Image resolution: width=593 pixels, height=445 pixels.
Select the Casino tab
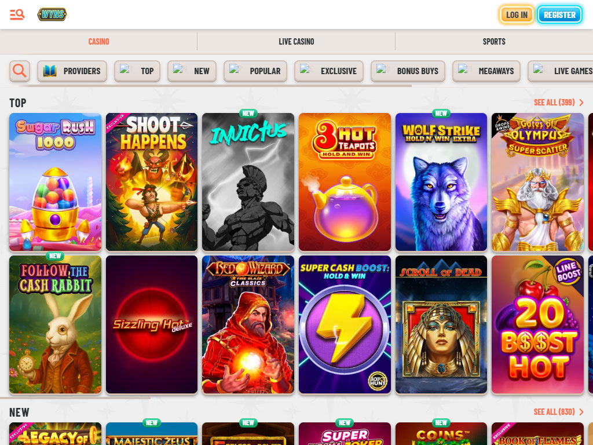(x=98, y=42)
